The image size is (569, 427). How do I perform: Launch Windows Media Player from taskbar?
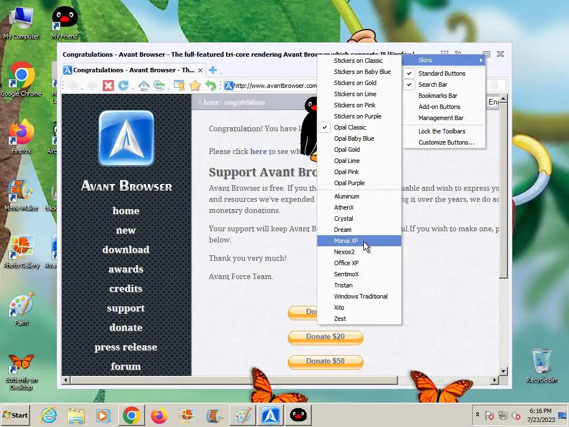(103, 415)
